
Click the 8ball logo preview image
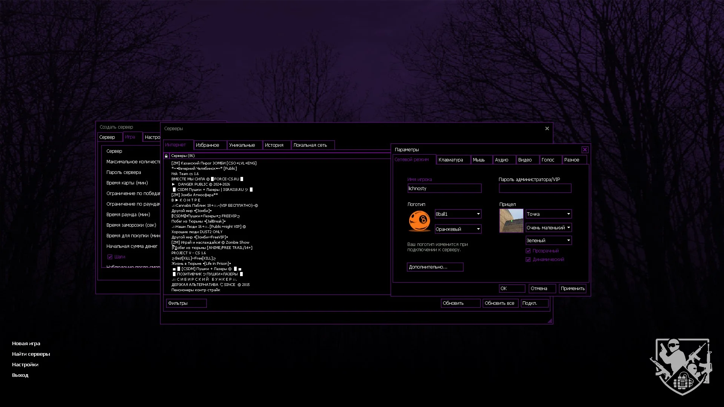[x=419, y=221]
